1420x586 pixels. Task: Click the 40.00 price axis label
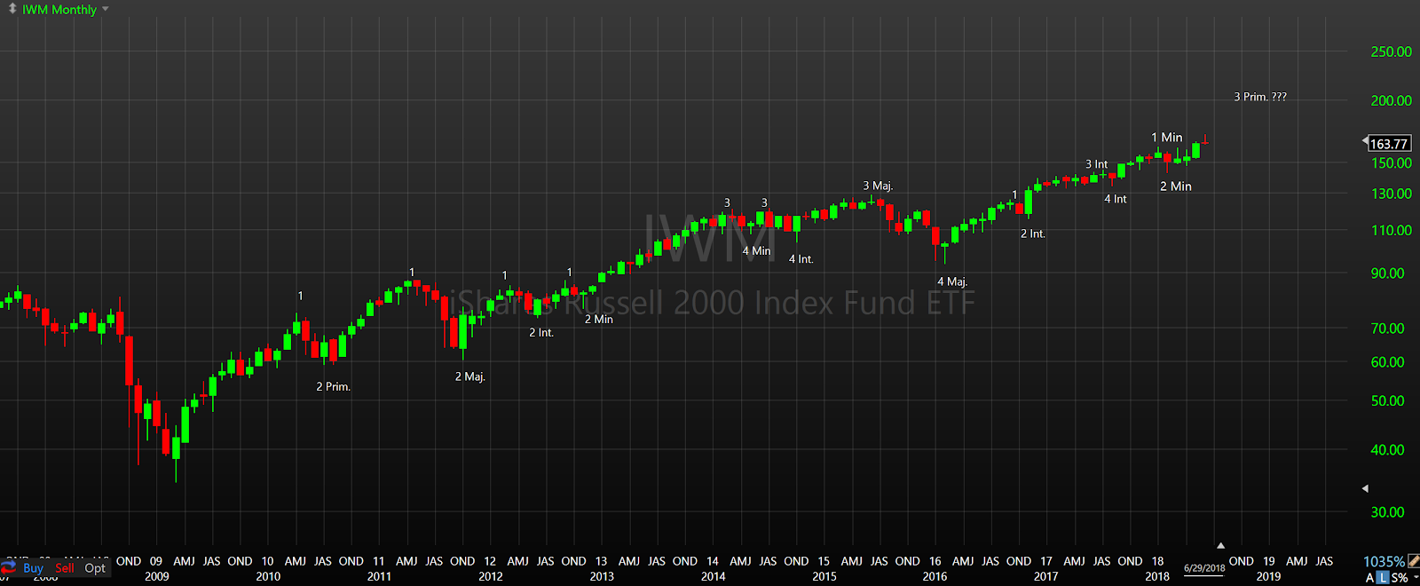[1388, 450]
